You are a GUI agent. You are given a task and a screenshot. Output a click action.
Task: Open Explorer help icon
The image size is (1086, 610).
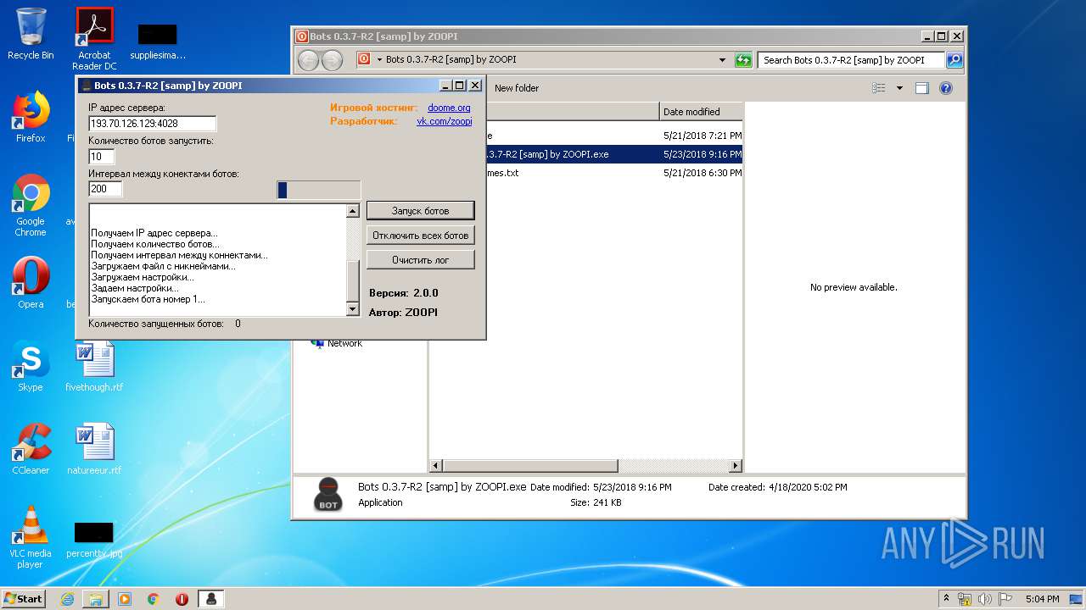click(946, 88)
